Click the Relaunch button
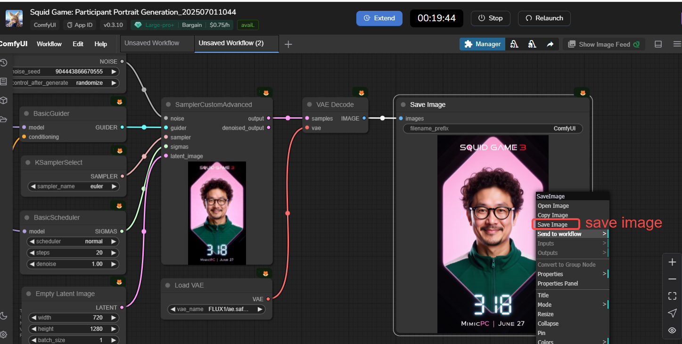Viewport: 682px width, 344px height. [544, 18]
